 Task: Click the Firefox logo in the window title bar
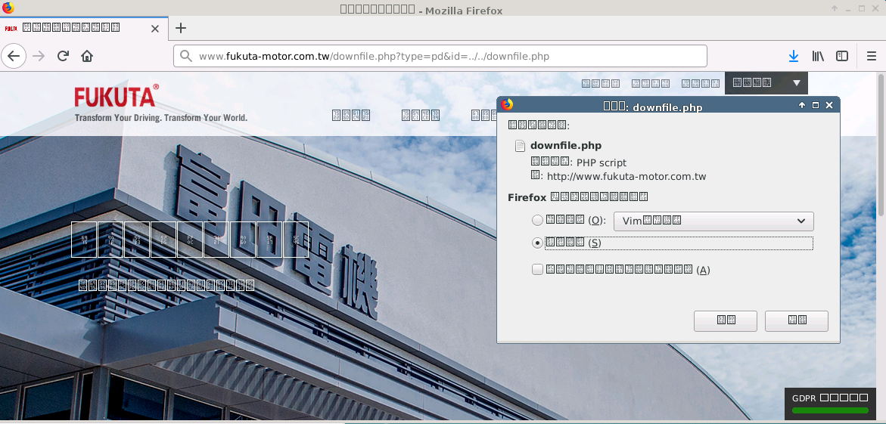(x=8, y=8)
